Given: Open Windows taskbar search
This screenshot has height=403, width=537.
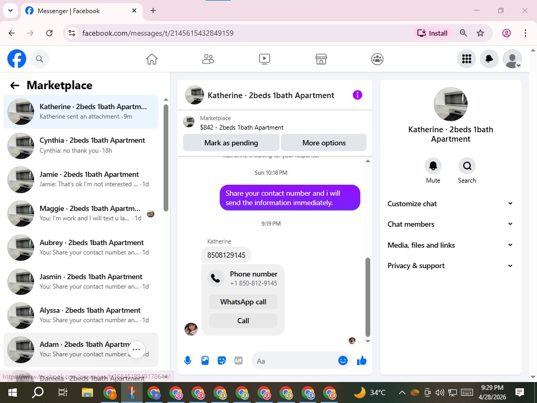Looking at the screenshot, I should coord(38,393).
